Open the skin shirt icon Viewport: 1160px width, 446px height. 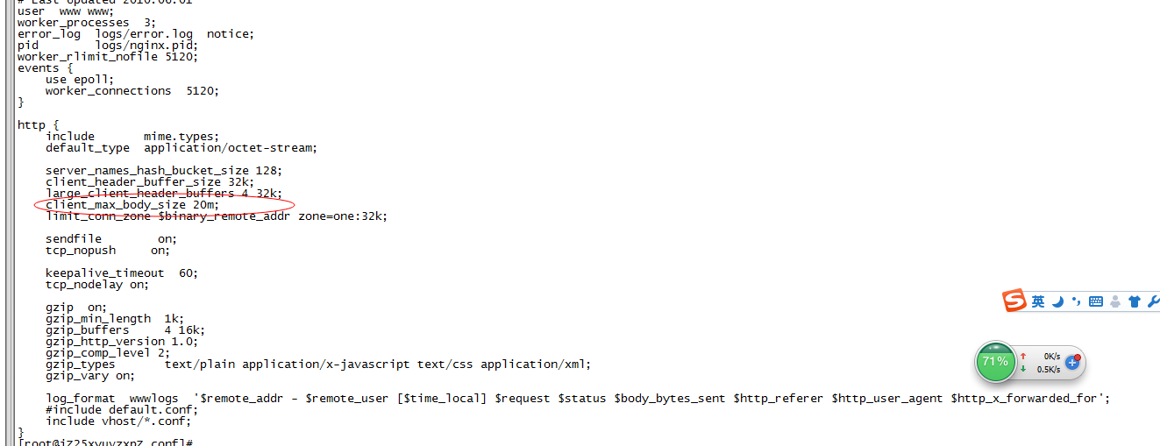point(1135,301)
